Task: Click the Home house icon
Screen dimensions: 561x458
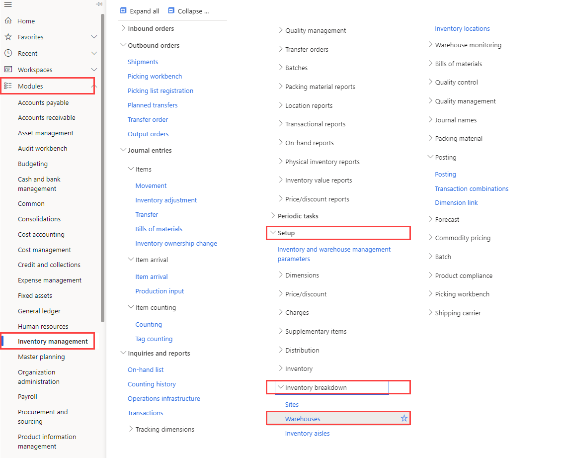Action: (8, 20)
